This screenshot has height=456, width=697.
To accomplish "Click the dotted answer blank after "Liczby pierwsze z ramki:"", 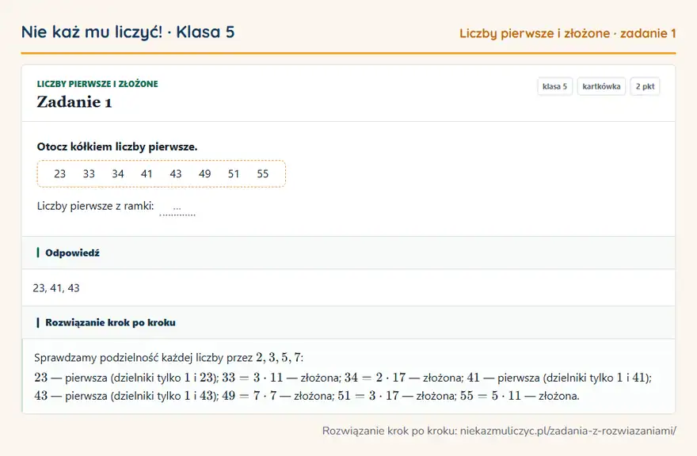I will (177, 209).
